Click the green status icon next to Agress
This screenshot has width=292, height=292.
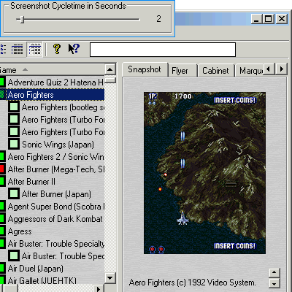(x=2, y=231)
